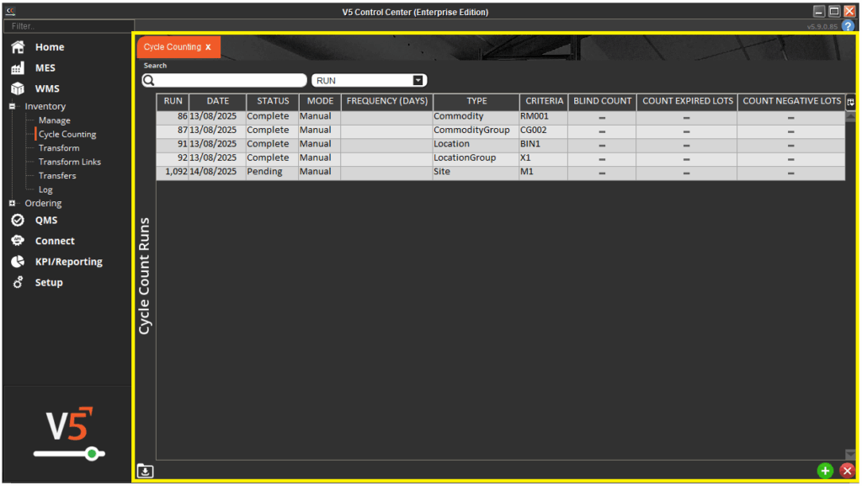Open the QMS checkmark icon
This screenshot has height=486, width=862.
point(18,221)
